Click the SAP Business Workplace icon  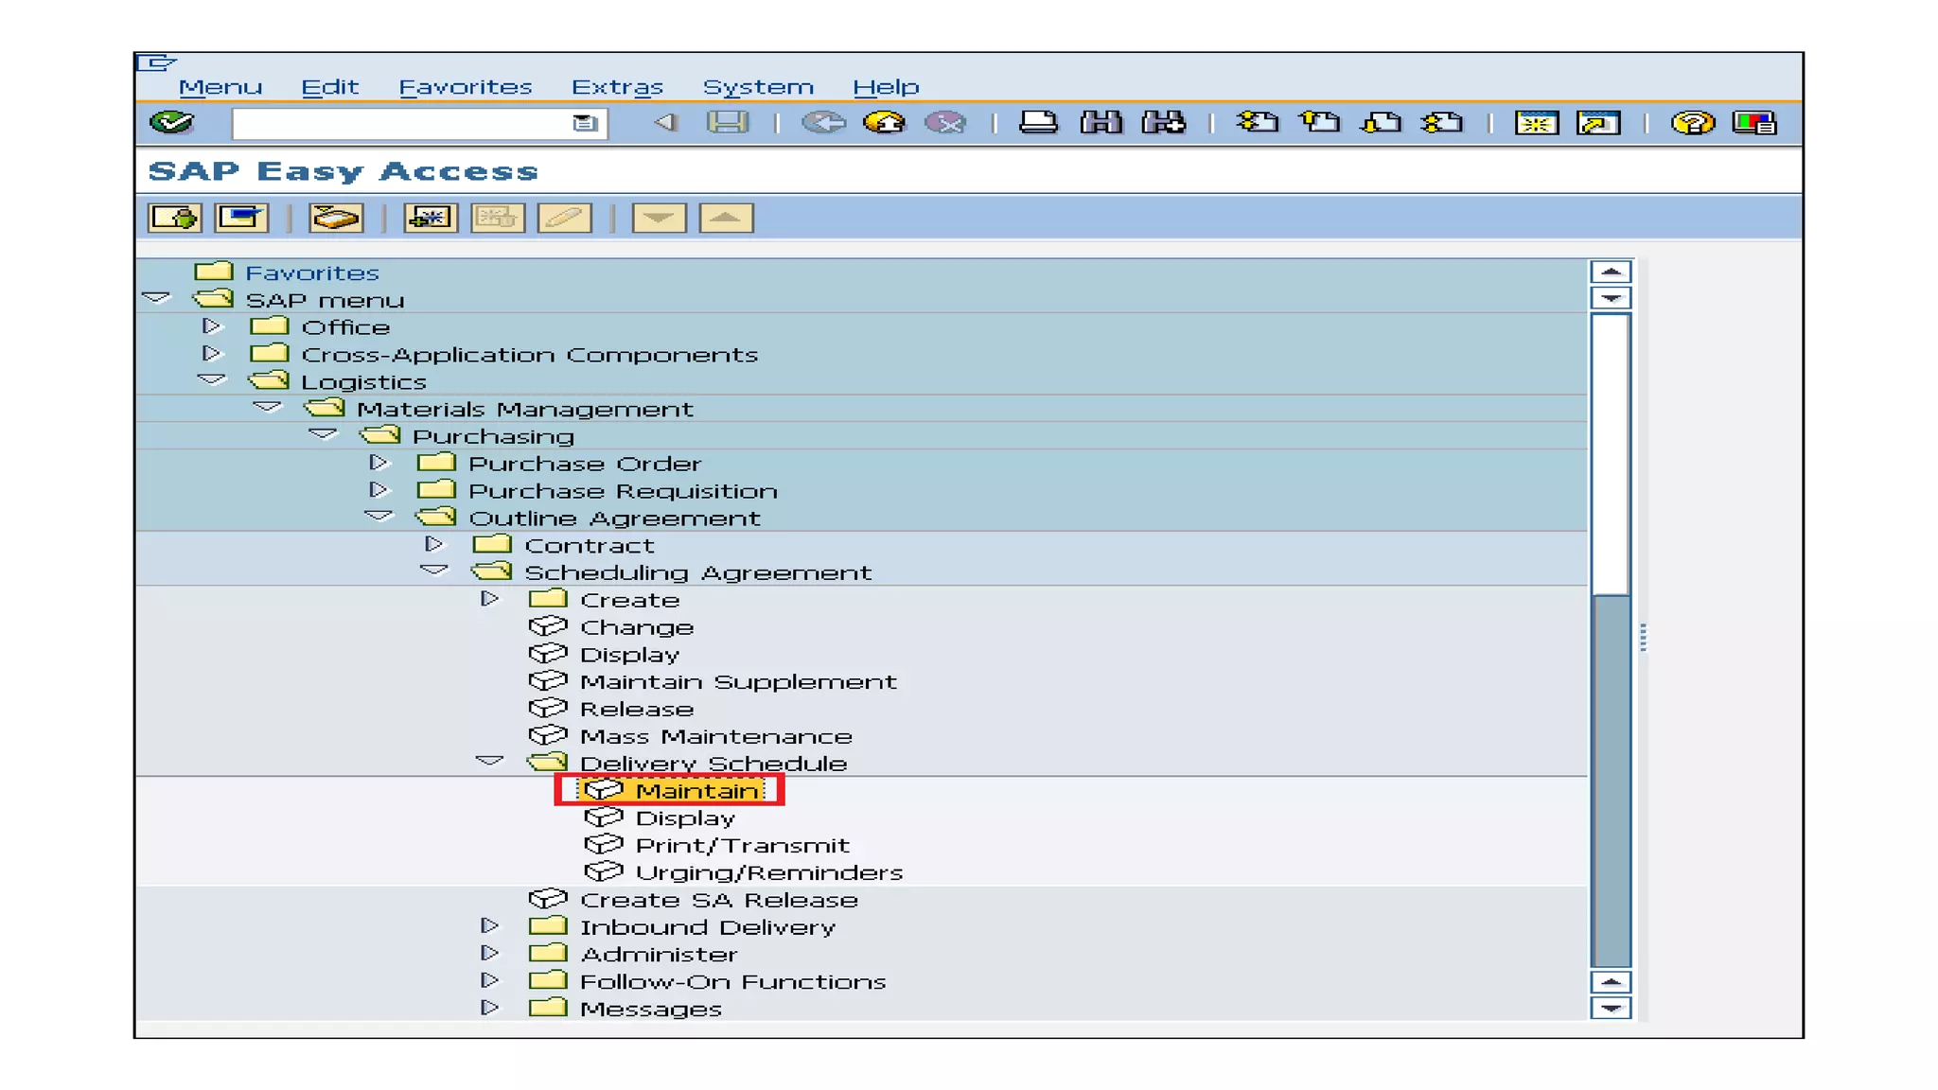pyautogui.click(x=335, y=219)
